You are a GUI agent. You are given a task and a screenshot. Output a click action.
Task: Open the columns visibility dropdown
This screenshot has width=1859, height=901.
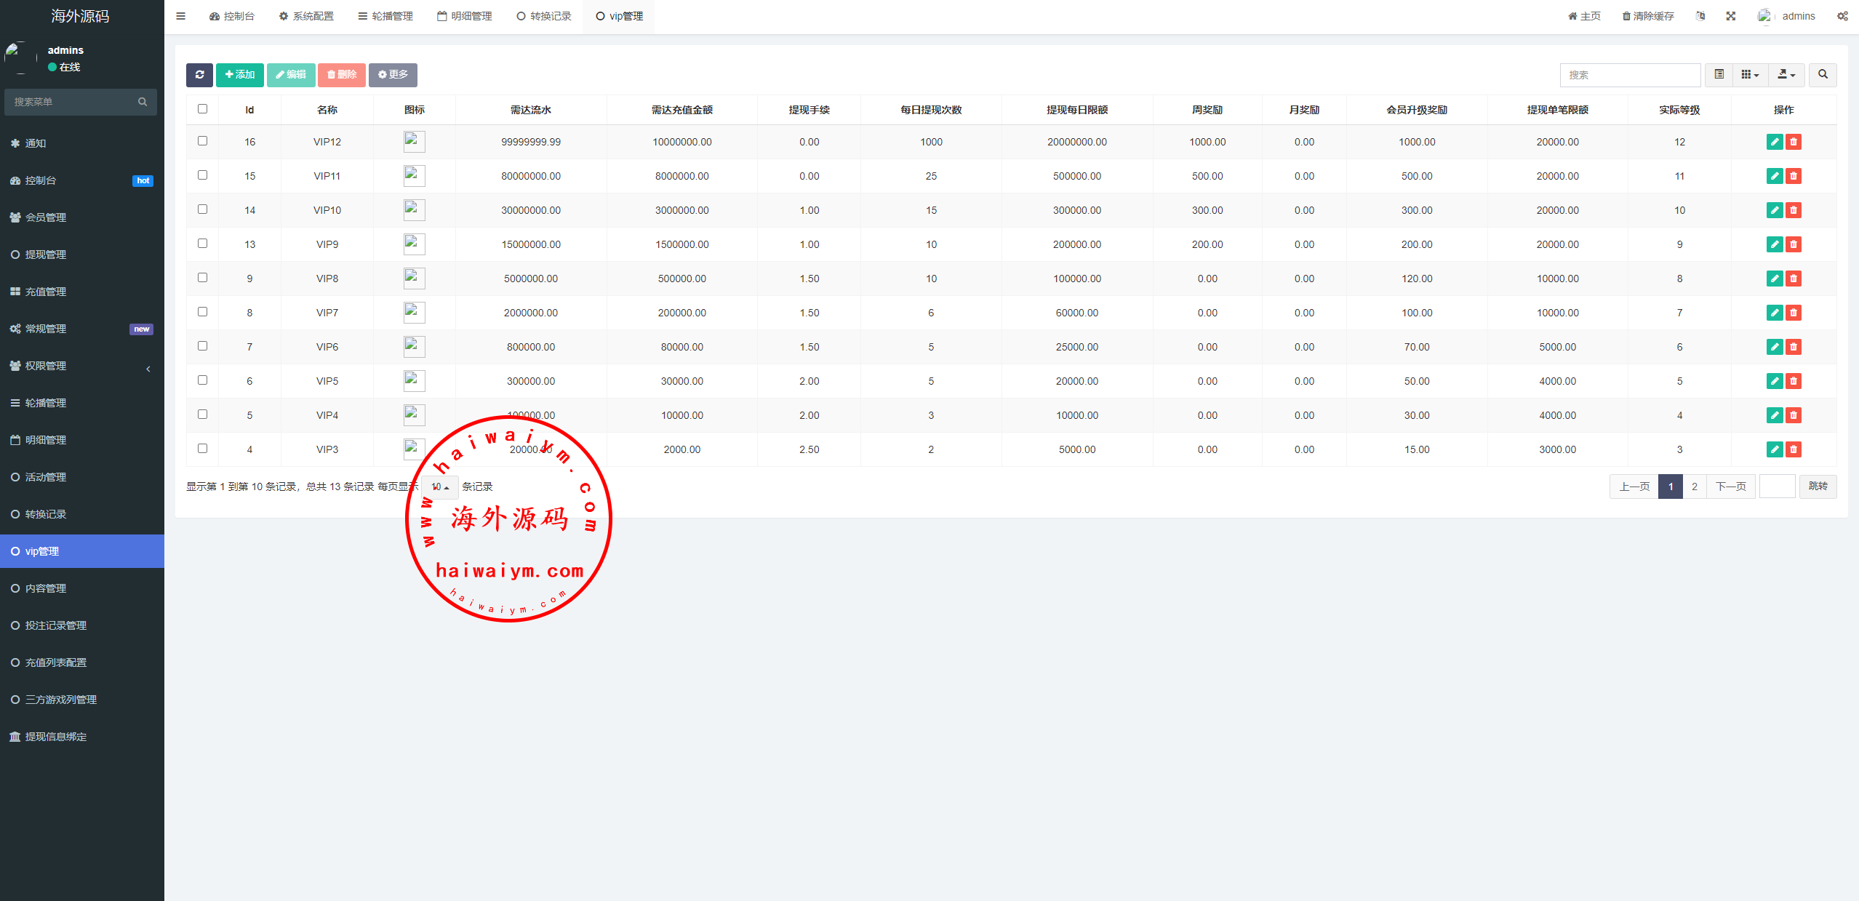tap(1750, 75)
